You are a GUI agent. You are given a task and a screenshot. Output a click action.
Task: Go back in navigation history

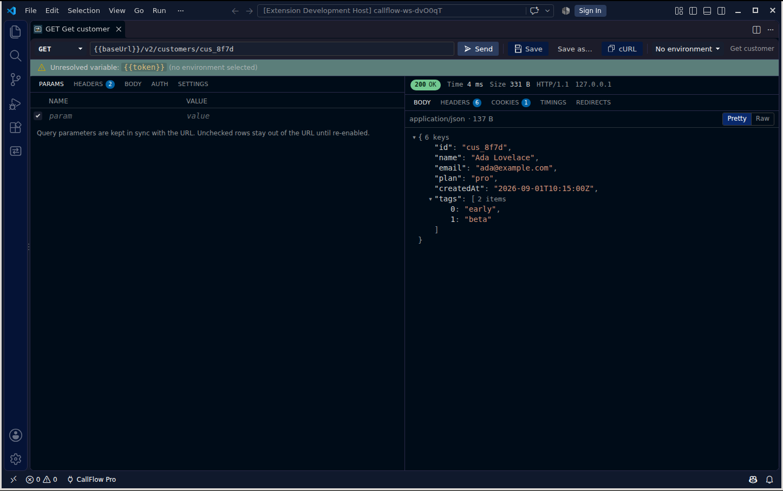click(x=235, y=11)
